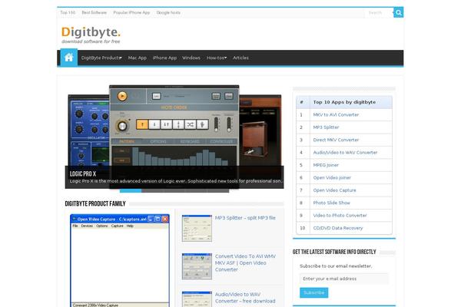The image size is (461, 307).
Task: Open CD/DVD Data Recovery link
Action: click(338, 228)
